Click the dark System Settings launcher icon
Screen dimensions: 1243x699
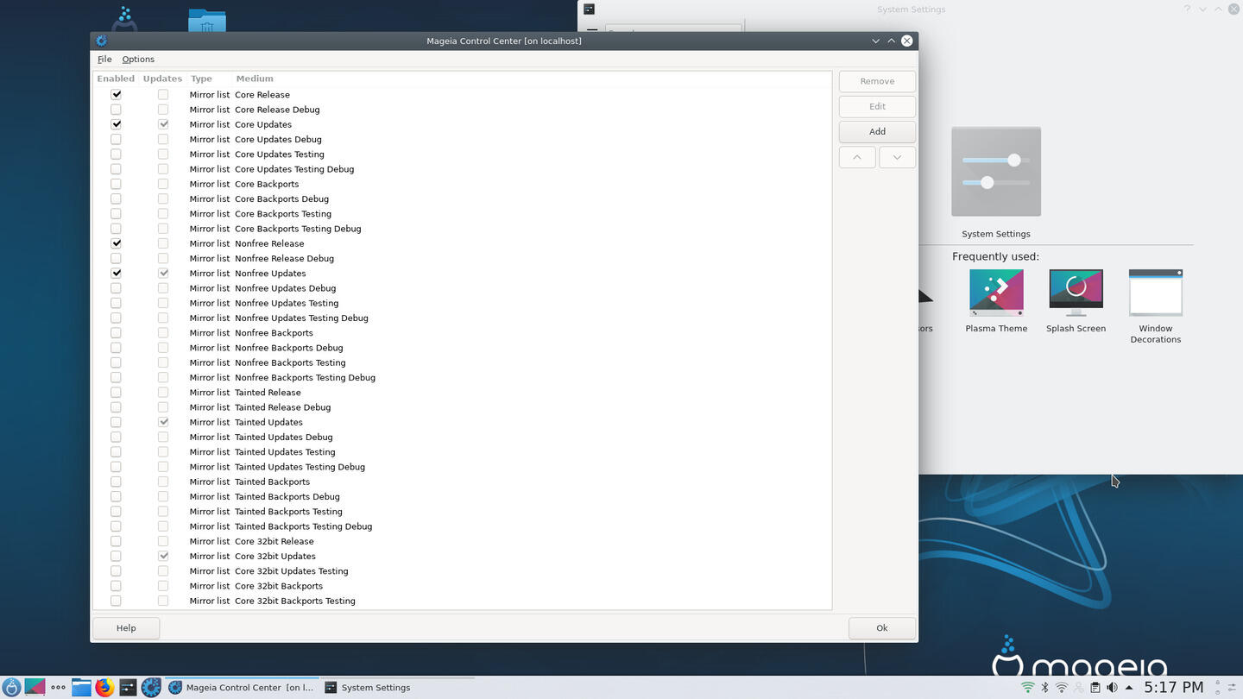128,688
